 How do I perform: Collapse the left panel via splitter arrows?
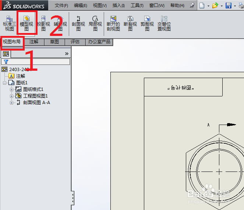tap(73, 198)
